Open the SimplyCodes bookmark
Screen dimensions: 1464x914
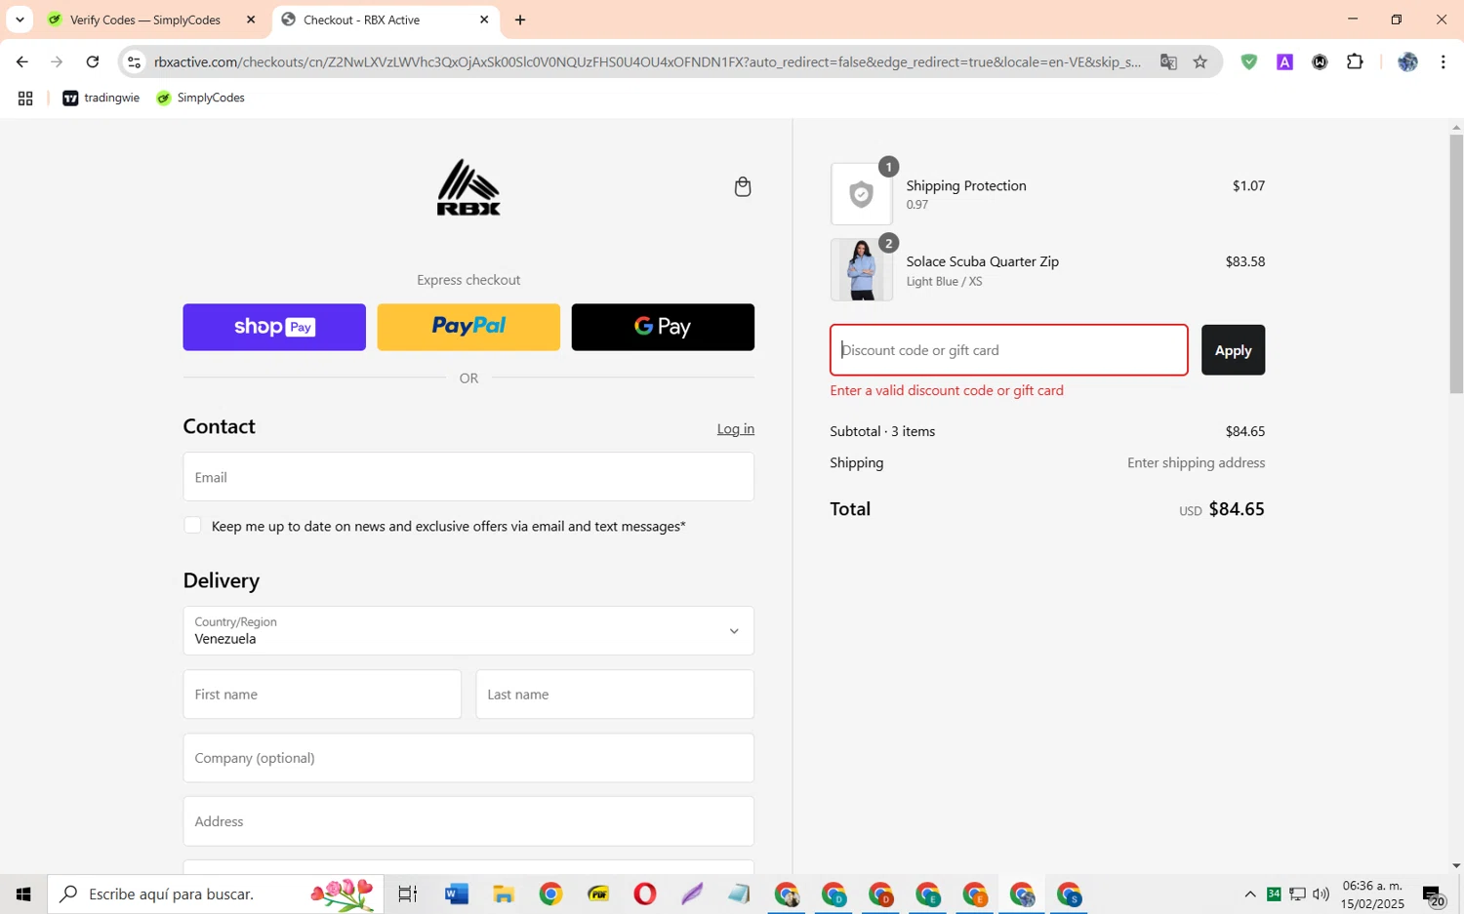coord(200,98)
